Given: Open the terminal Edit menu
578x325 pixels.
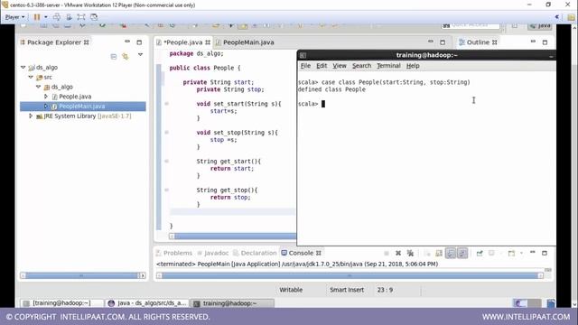Looking at the screenshot, I should 322,66.
